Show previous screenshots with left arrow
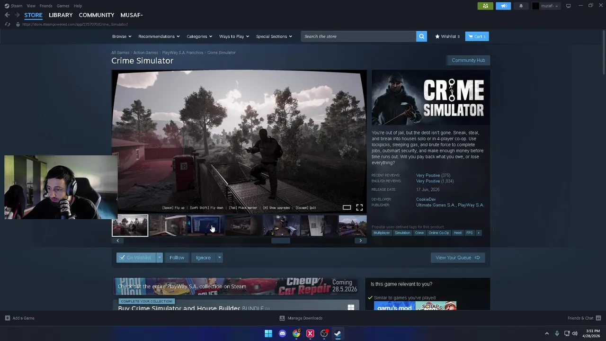 117,241
